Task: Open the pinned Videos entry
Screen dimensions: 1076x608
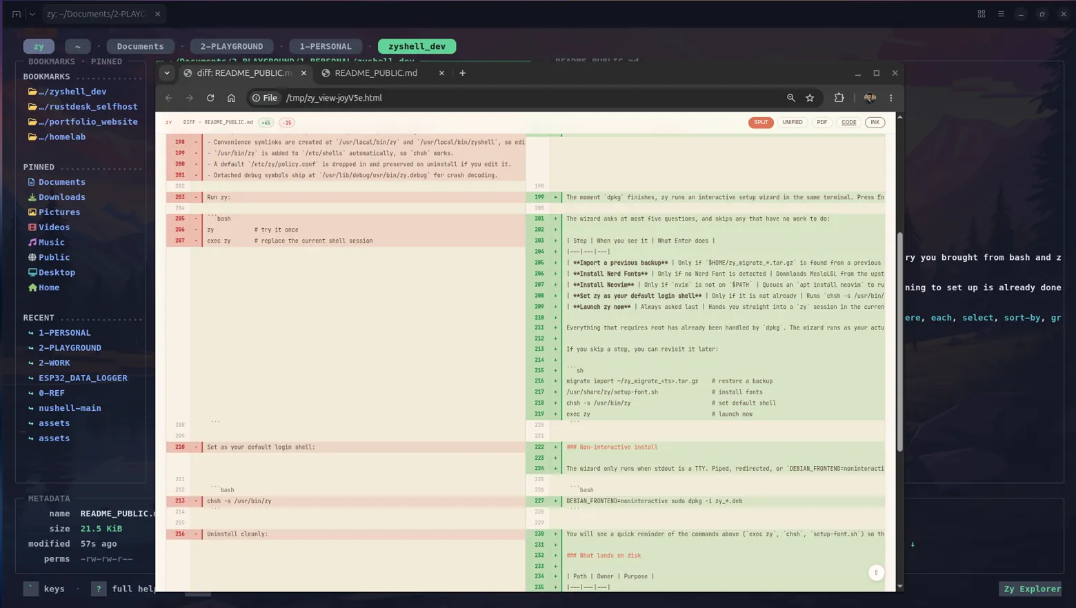Action: tap(49, 227)
